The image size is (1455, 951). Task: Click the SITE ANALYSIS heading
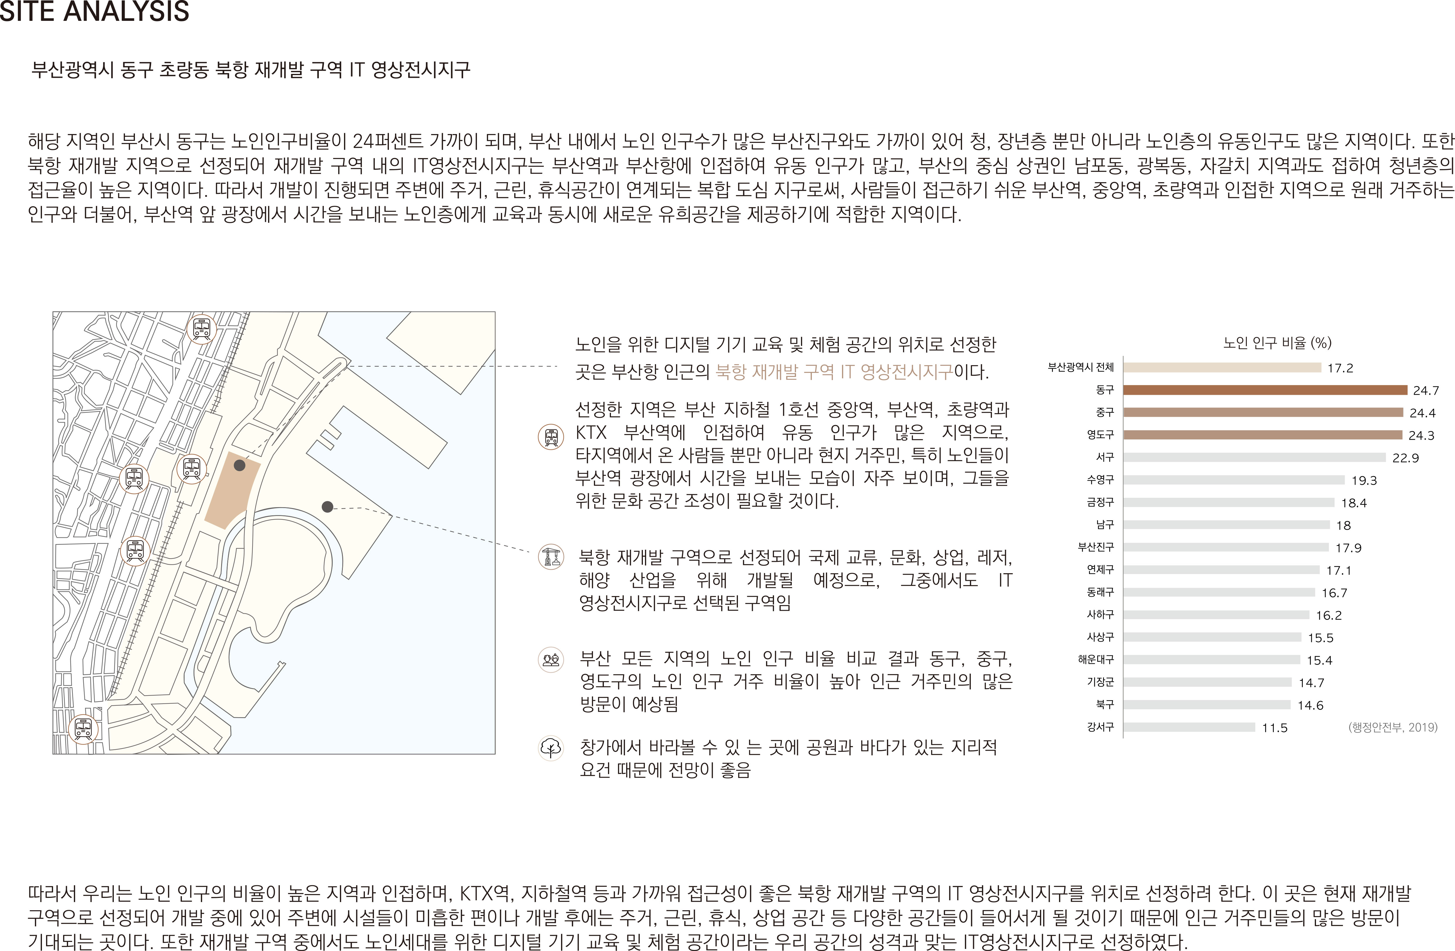click(x=95, y=12)
